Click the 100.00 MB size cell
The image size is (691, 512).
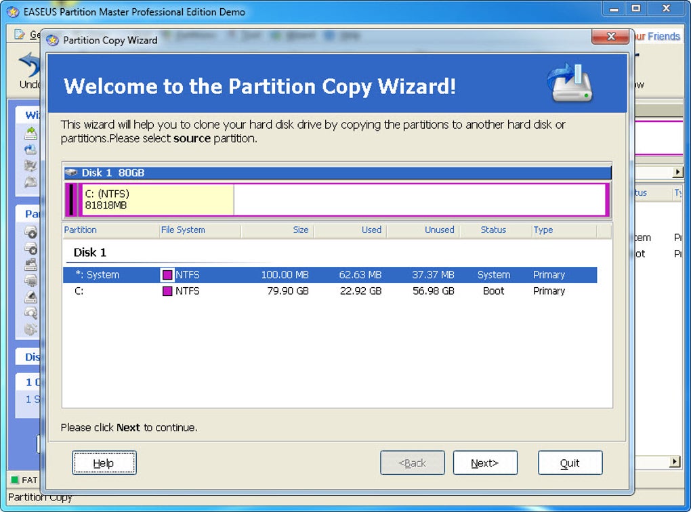point(285,275)
